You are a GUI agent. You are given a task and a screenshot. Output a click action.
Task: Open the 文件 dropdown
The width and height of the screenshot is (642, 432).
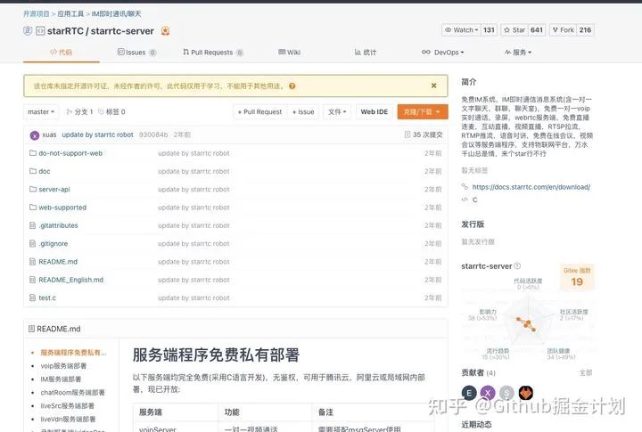click(x=337, y=111)
